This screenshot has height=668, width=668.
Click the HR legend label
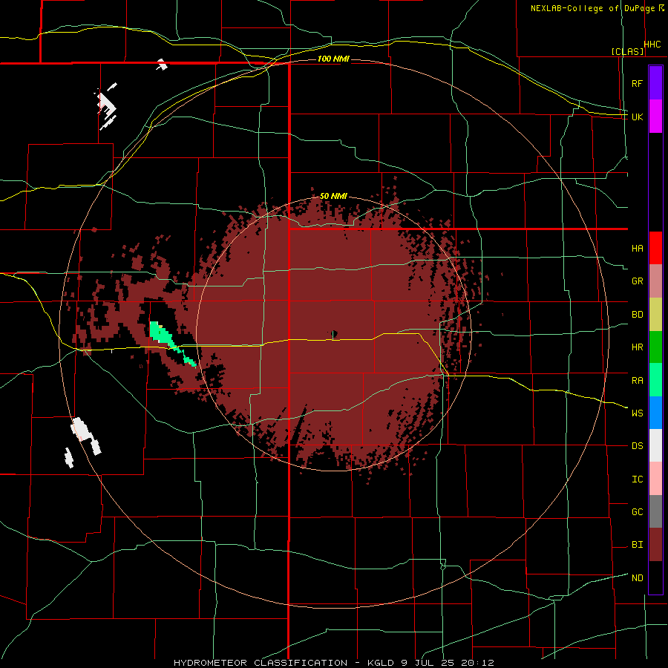coord(638,347)
